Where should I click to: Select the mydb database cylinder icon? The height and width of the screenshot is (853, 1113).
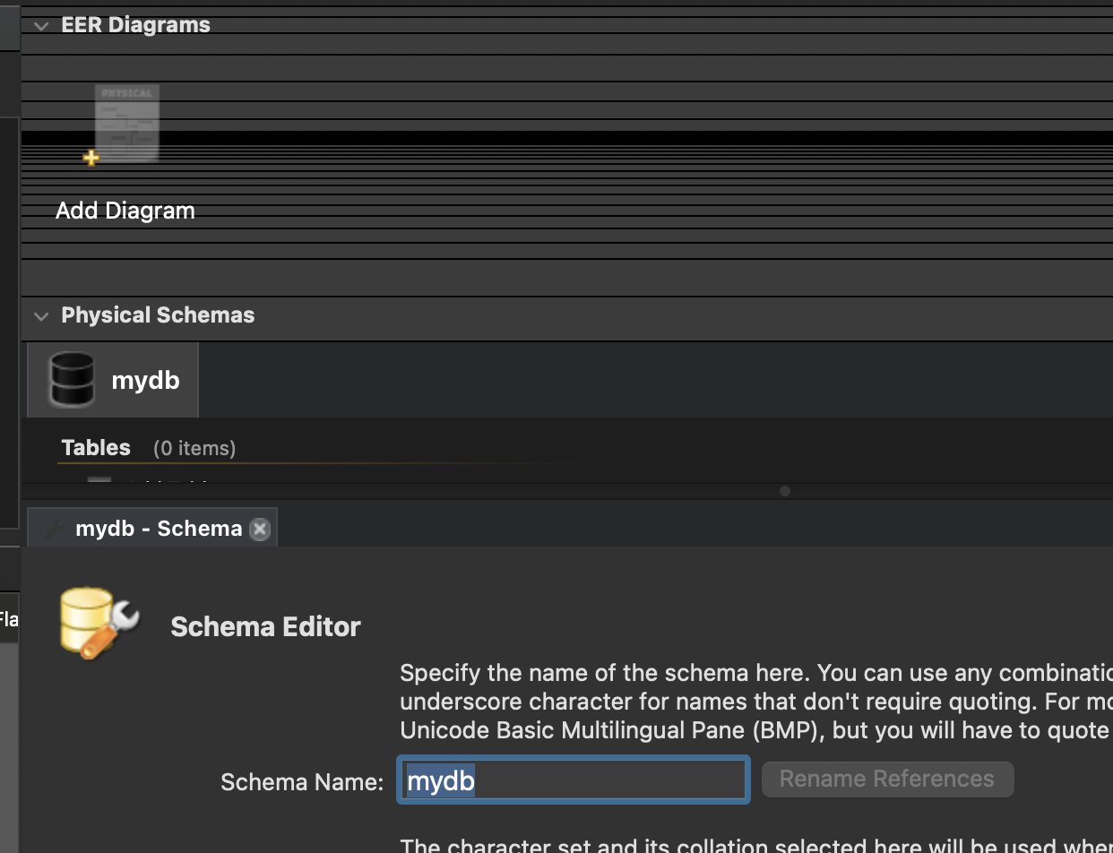[x=73, y=380]
